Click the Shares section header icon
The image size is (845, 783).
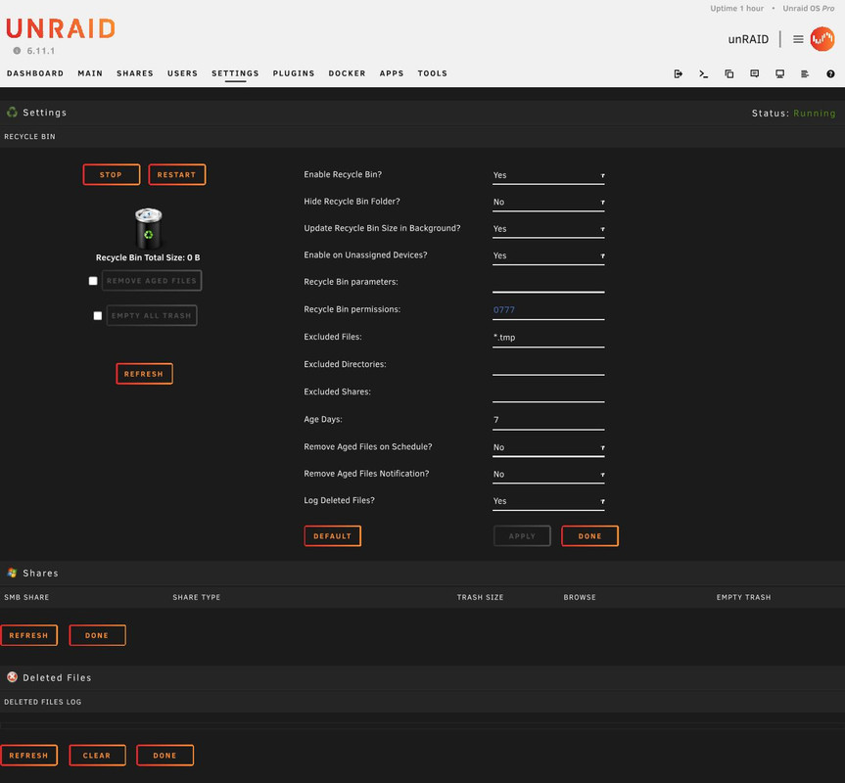click(12, 573)
